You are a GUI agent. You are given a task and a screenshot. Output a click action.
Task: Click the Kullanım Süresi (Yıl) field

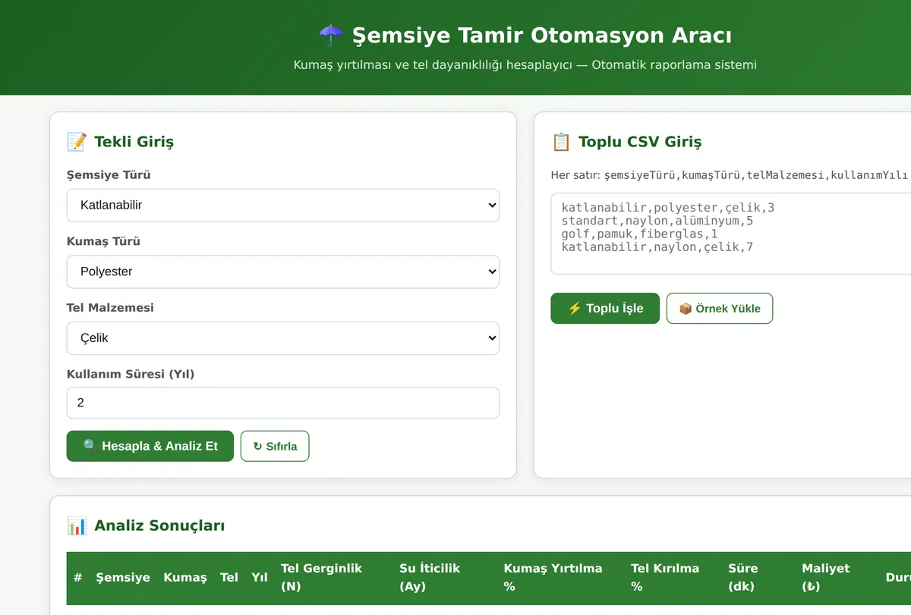(283, 403)
